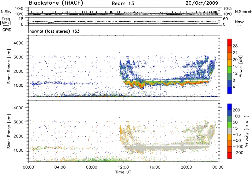This screenshot has height=174, width=252.
Task: Click the gray segment of the velocity colorbar
Action: click(x=230, y=131)
